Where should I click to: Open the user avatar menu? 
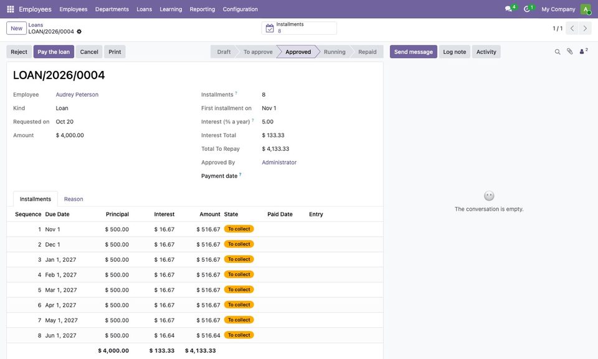586,9
